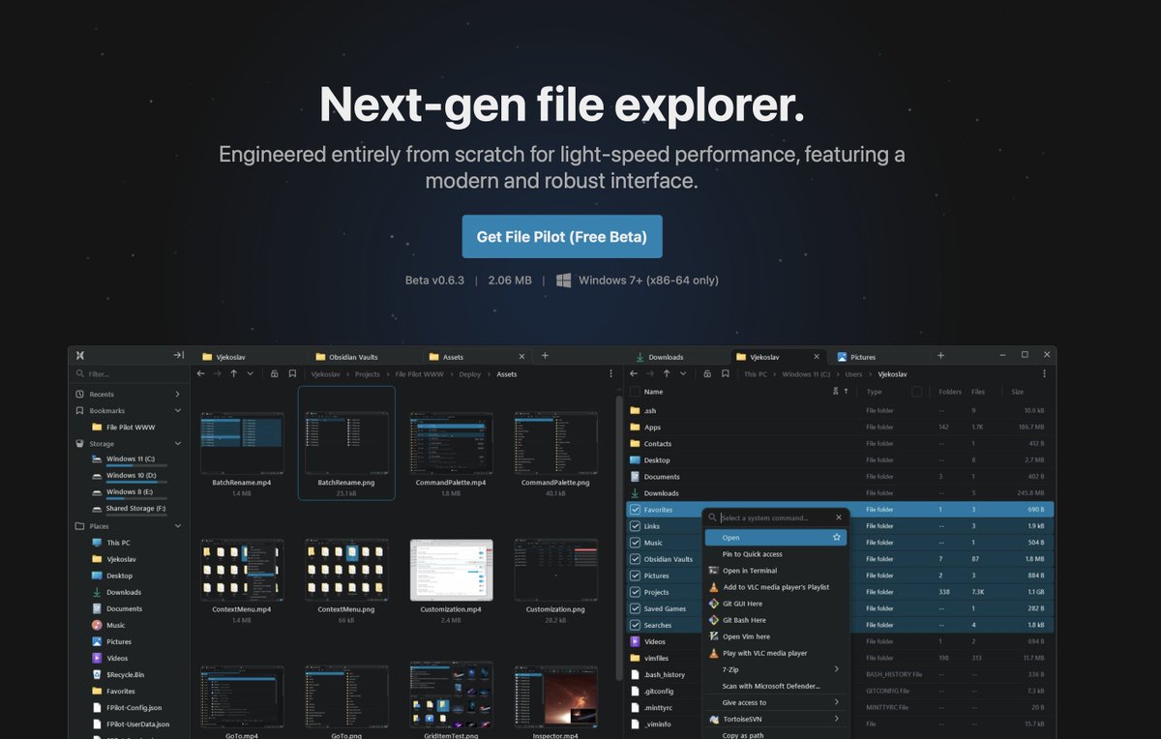Close the system command popup
Screen dimensions: 1161x739
click(x=839, y=517)
